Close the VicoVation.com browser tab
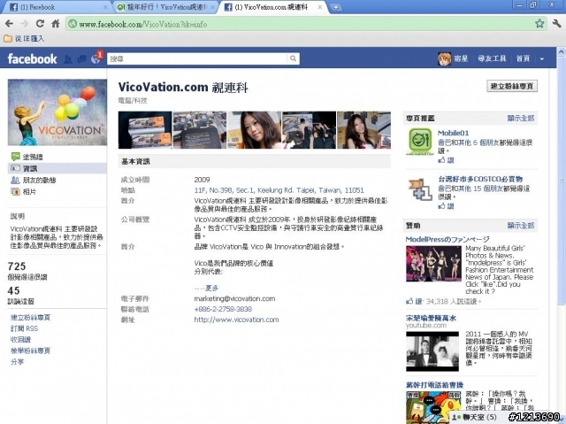The height and width of the screenshot is (424, 566). 320,7
